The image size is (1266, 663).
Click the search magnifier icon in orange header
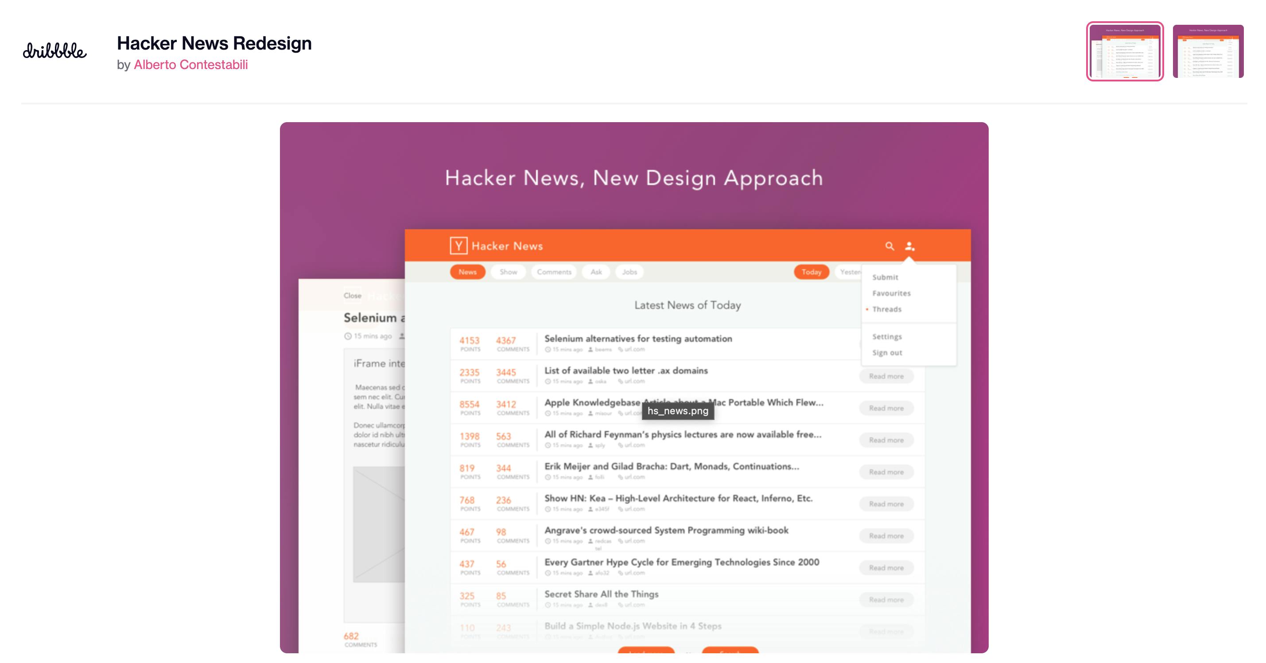point(889,246)
